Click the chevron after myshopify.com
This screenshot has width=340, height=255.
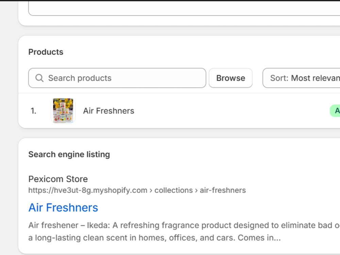pos(151,190)
